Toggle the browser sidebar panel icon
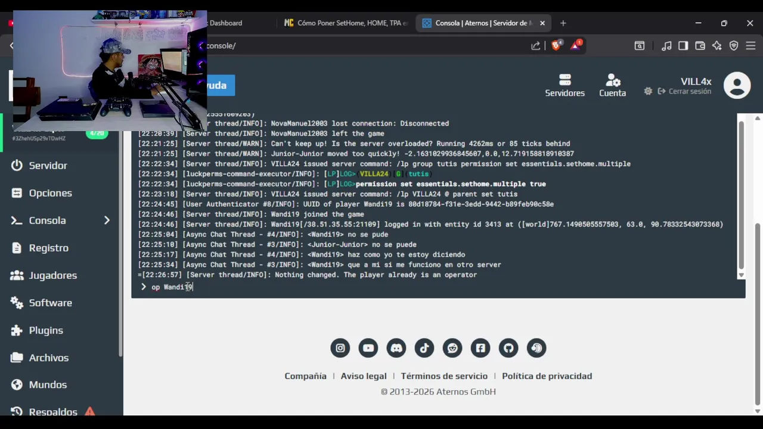 683,45
